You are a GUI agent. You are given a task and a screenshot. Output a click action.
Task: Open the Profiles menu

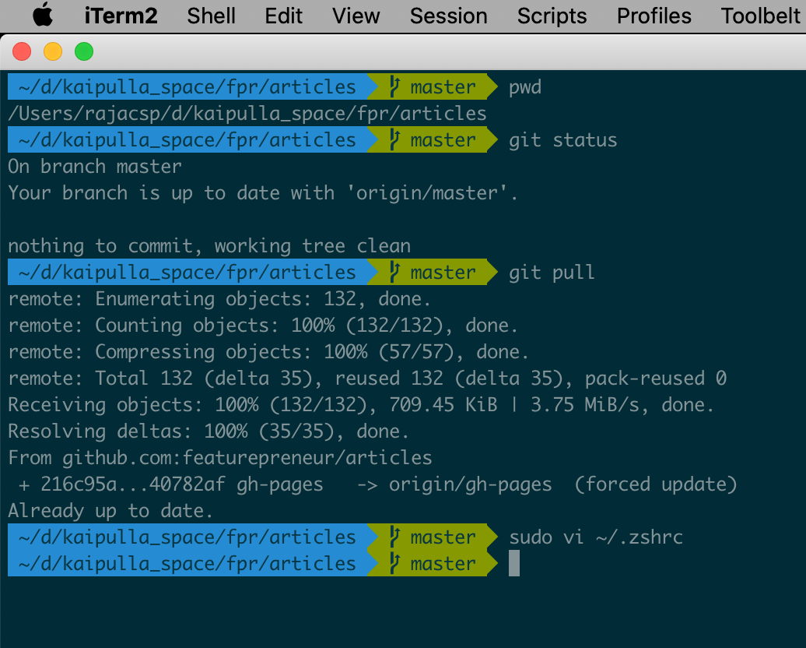tap(654, 16)
